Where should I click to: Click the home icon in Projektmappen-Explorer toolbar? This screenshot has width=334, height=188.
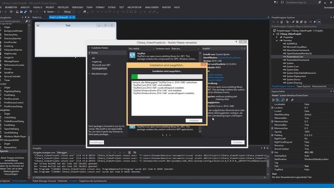pos(282,22)
